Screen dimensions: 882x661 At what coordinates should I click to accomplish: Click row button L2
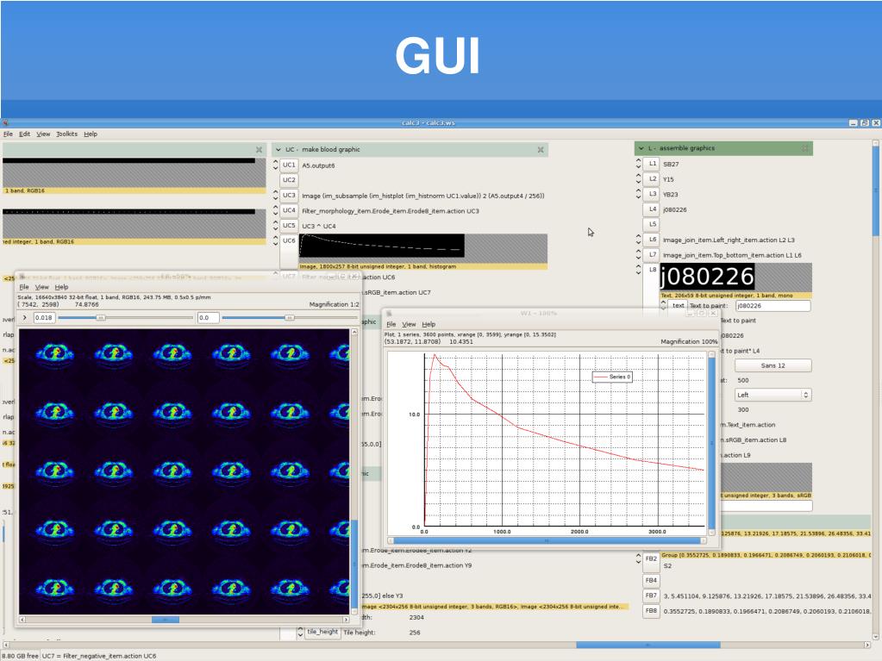tap(652, 178)
